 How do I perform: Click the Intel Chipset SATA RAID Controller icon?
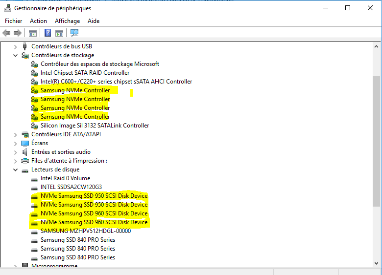tap(34, 73)
